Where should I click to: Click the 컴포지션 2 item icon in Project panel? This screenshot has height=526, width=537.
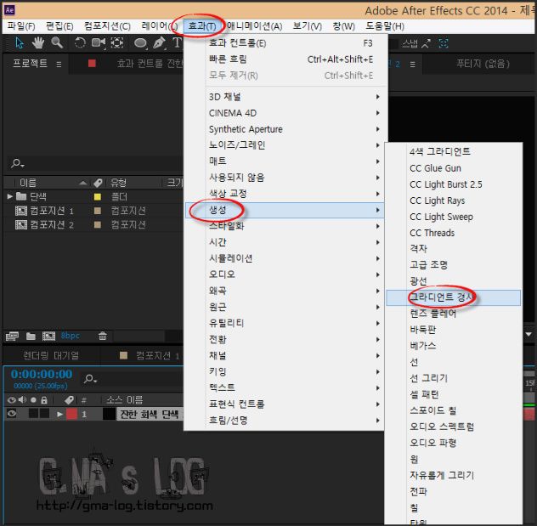click(21, 224)
